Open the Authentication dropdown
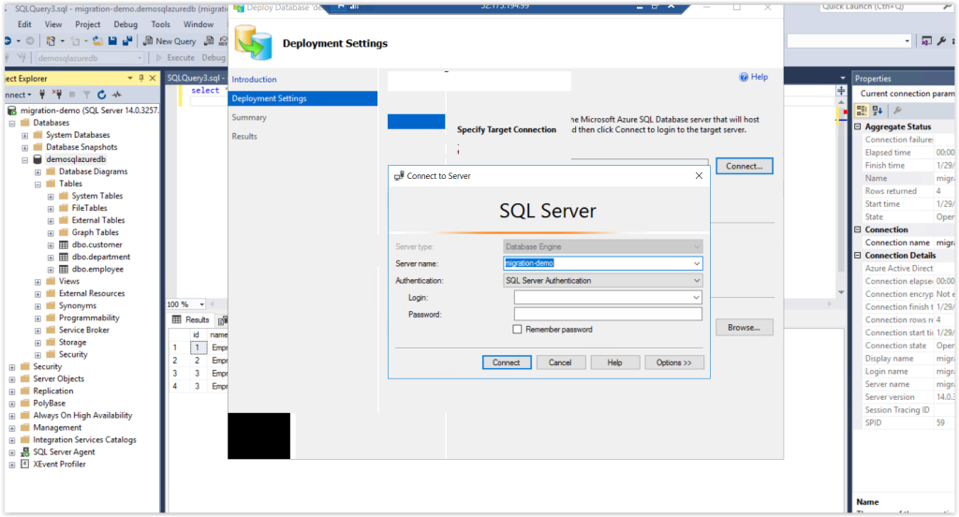959x517 pixels. (696, 280)
